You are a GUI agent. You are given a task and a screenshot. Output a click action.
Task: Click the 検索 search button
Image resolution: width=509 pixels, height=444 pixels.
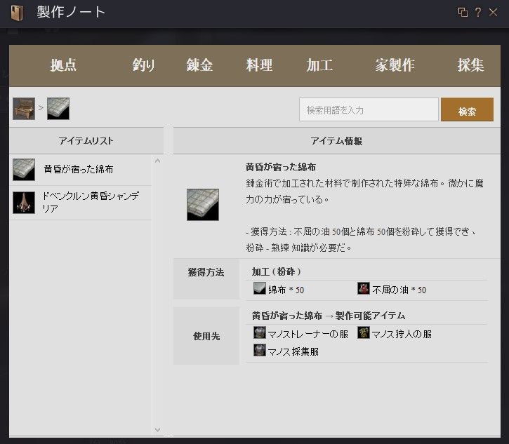point(467,109)
